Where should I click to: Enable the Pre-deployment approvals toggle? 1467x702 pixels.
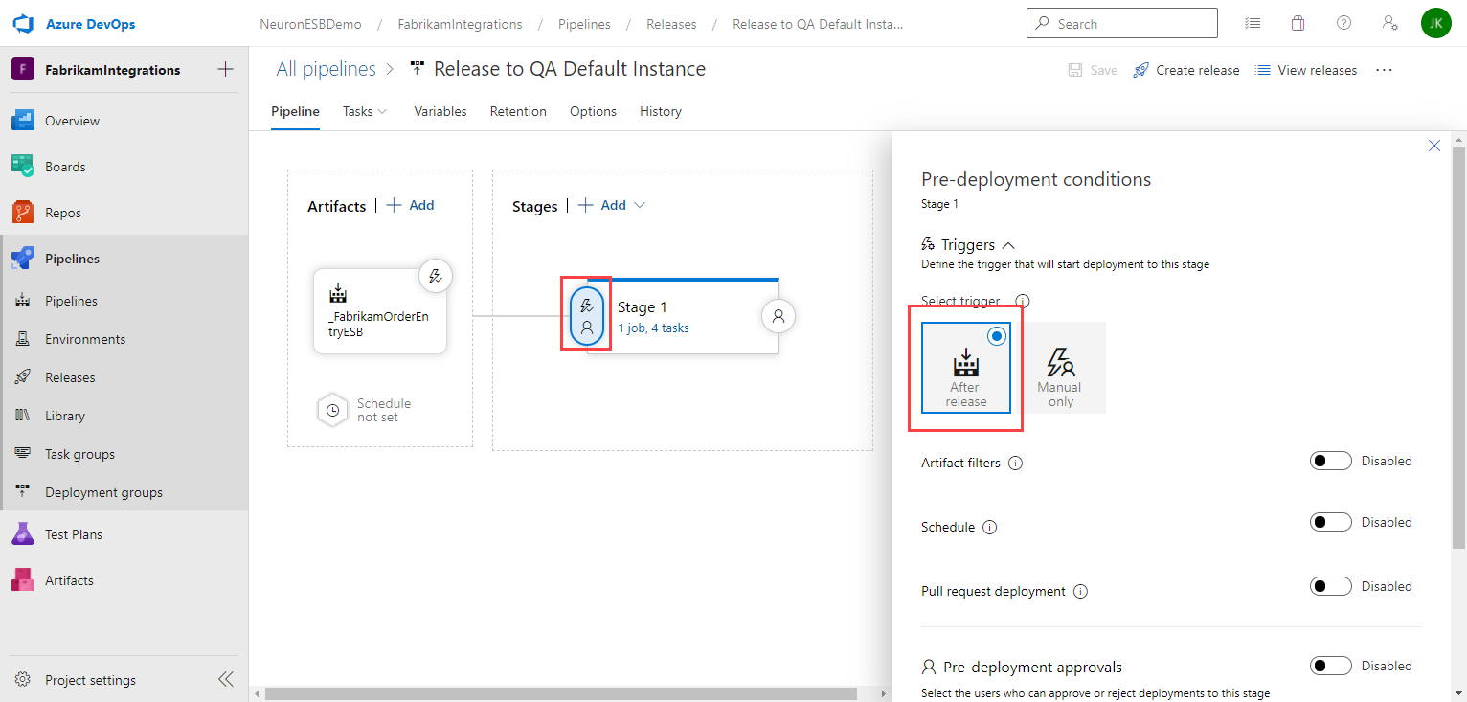coord(1331,666)
